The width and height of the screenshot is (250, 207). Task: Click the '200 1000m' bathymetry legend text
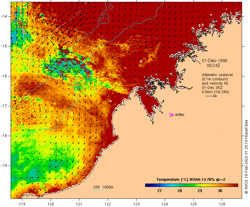(103, 187)
